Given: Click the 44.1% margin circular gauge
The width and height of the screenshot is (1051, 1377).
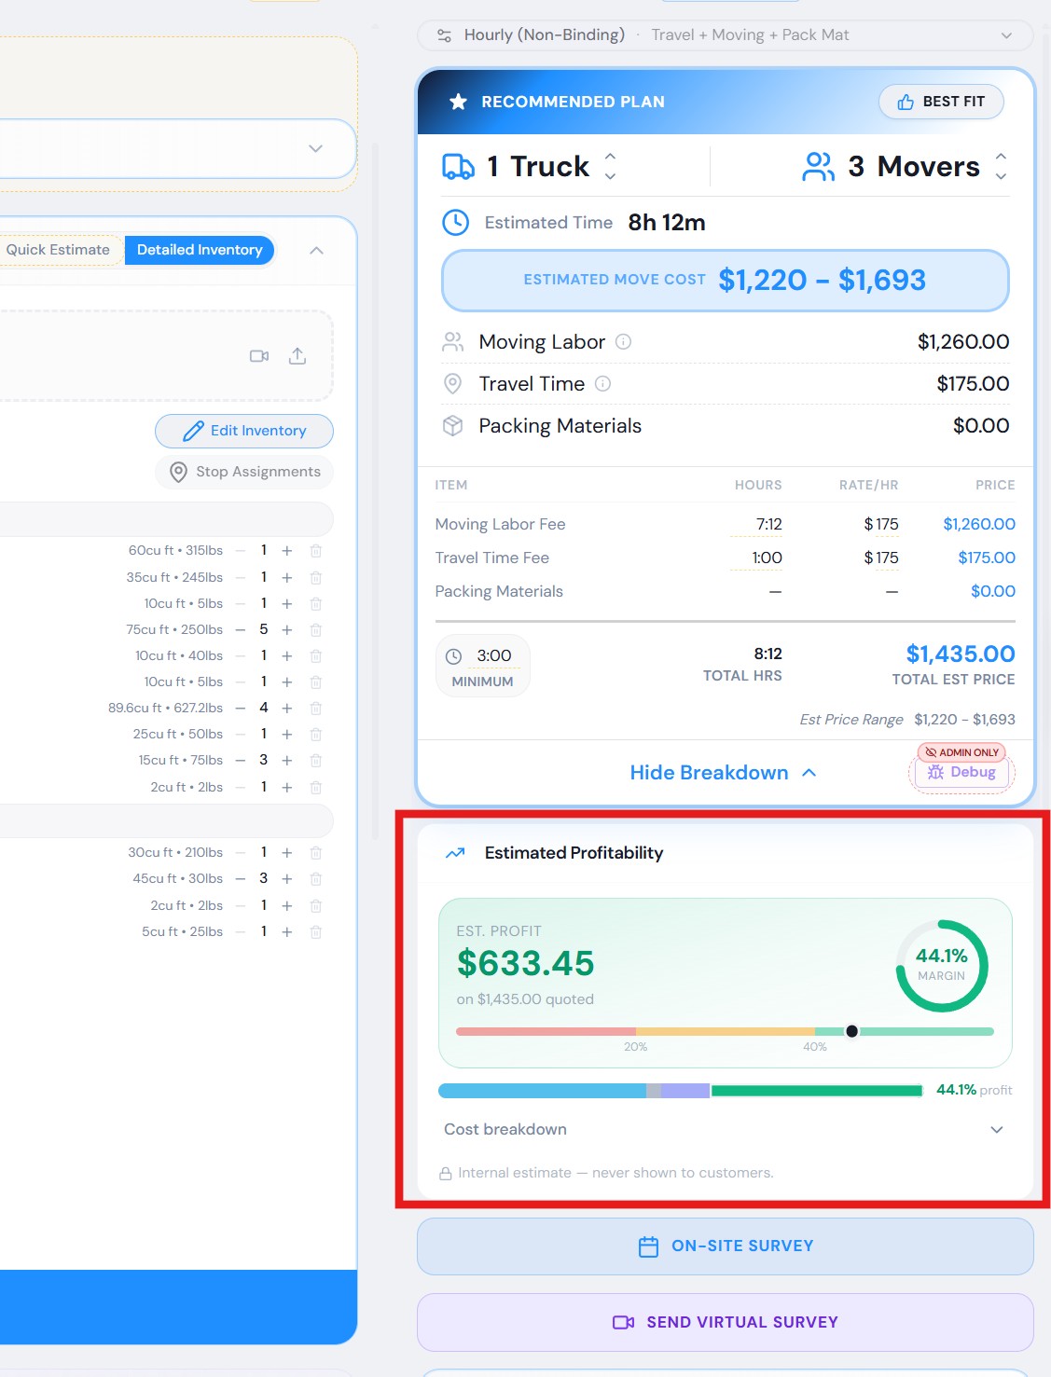Looking at the screenshot, I should [942, 966].
